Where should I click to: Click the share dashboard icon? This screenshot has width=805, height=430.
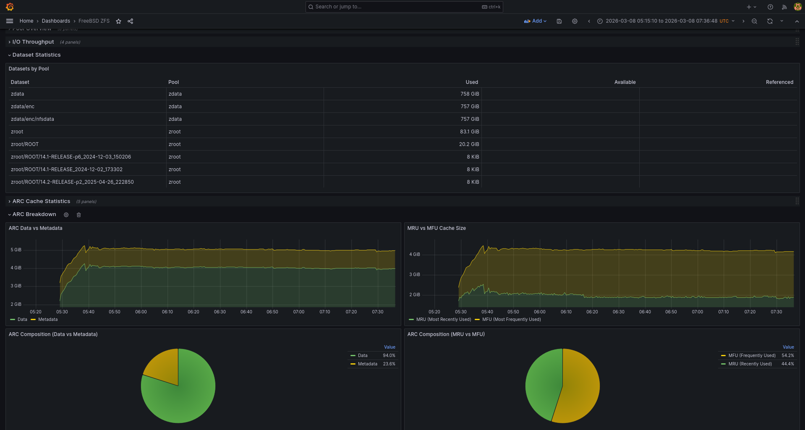[131, 21]
